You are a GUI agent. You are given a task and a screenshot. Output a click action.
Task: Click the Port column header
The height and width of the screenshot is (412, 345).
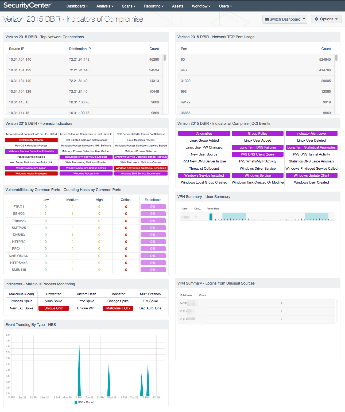(184, 49)
